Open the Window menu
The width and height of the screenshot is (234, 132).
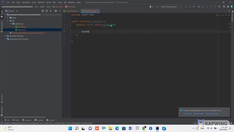click(72, 2)
